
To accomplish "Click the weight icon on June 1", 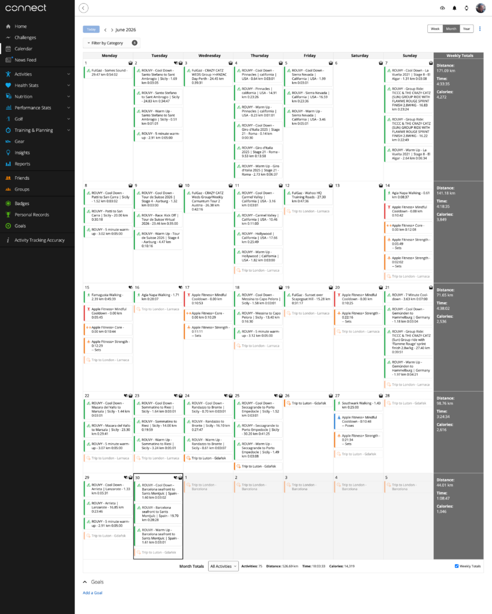I will pyautogui.click(x=130, y=63).
